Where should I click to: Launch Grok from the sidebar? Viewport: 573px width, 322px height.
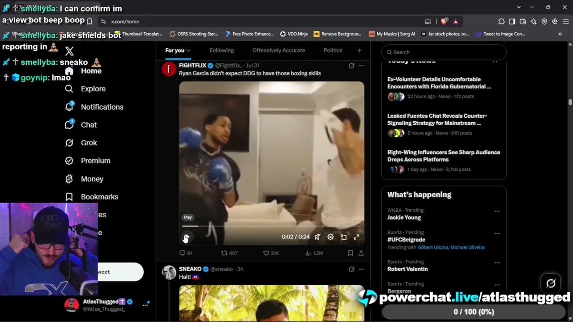pyautogui.click(x=81, y=143)
